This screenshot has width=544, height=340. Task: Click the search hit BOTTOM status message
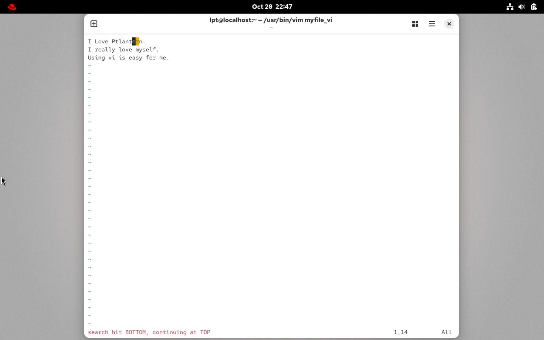point(149,332)
